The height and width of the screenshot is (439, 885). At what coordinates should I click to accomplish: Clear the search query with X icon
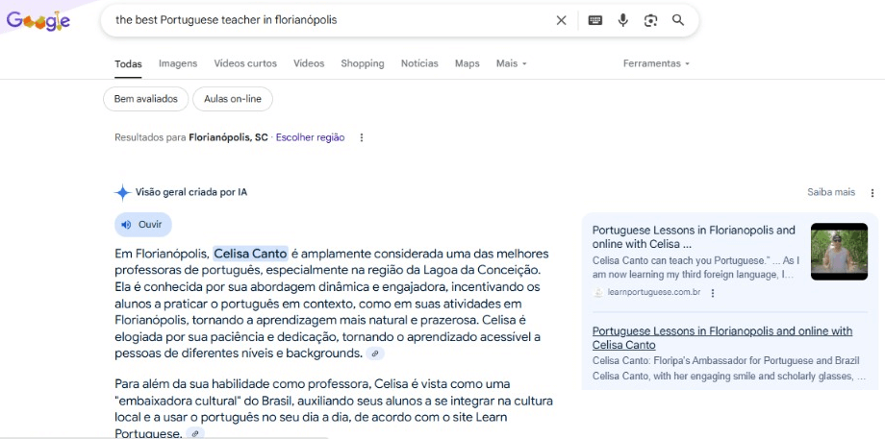coord(561,20)
